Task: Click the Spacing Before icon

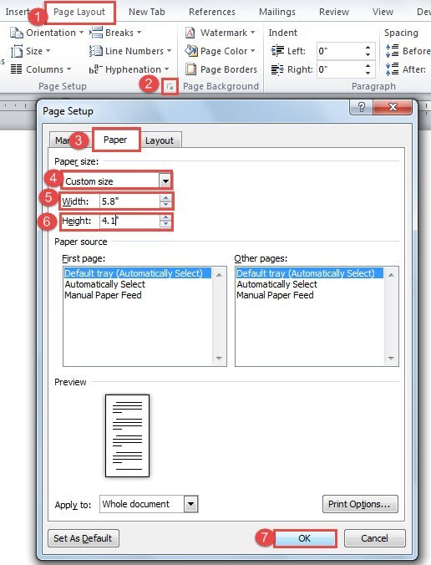Action: point(392,51)
